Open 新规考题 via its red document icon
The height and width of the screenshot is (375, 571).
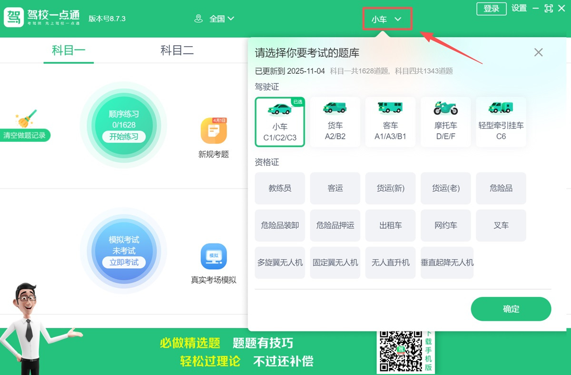pyautogui.click(x=214, y=131)
